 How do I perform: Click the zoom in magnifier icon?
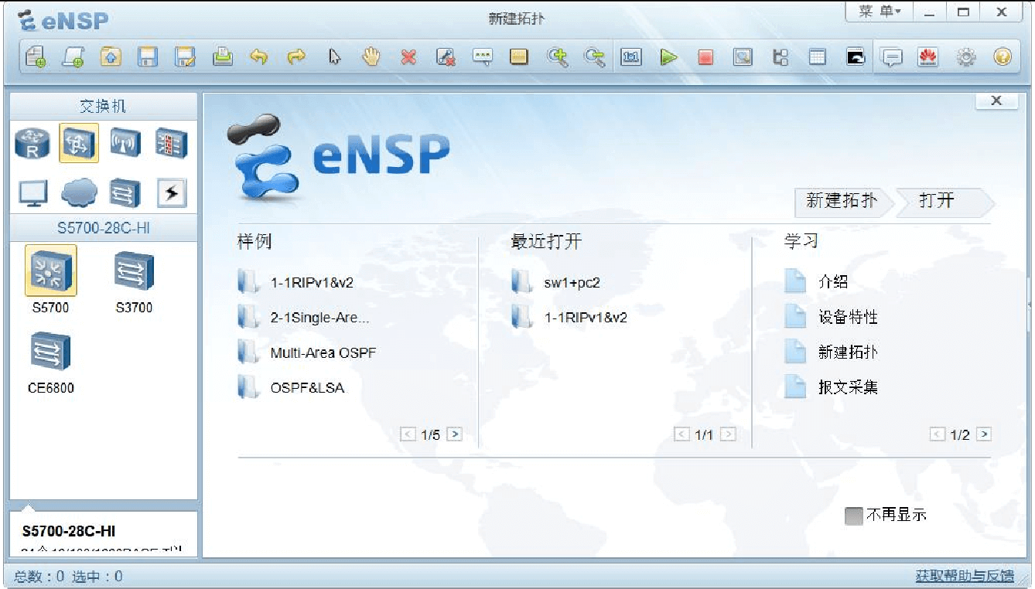(x=557, y=57)
